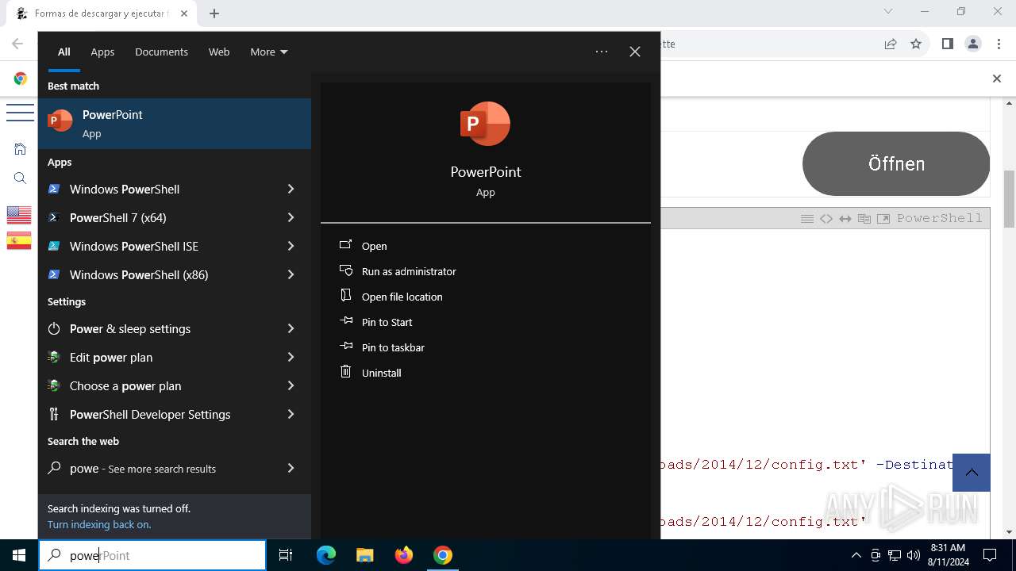Switch to the Apps search tab

click(102, 52)
